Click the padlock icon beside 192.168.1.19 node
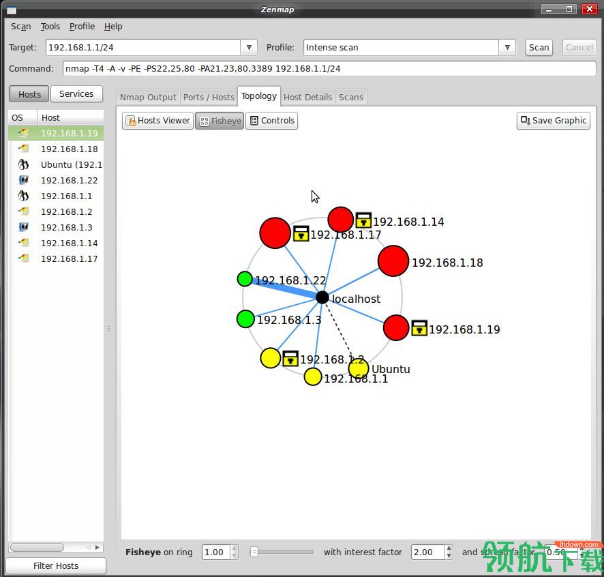The height and width of the screenshot is (577, 604). click(419, 328)
